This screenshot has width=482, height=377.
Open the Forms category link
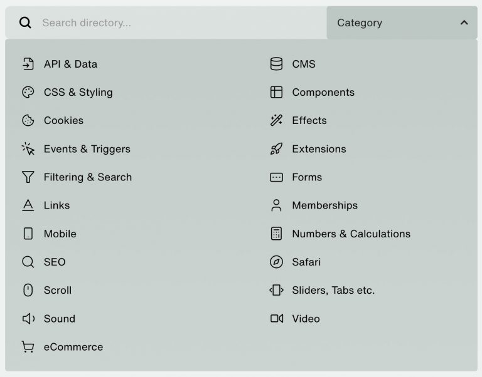click(x=307, y=177)
